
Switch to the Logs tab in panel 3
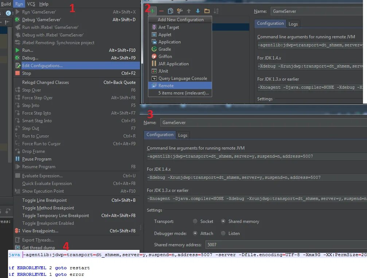click(183, 135)
